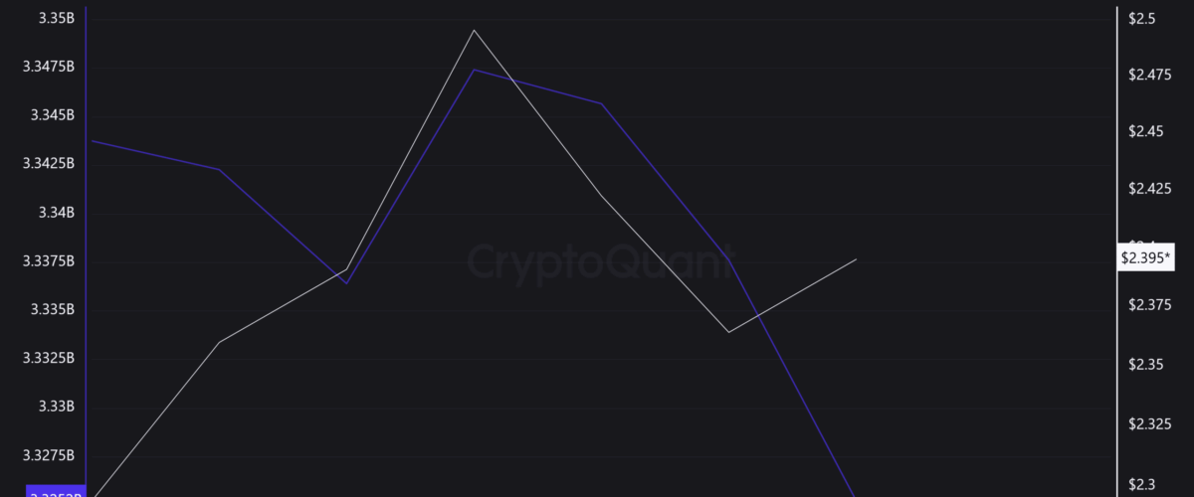
Task: Click the CryptoQuant watermark in chart center
Action: [x=597, y=263]
